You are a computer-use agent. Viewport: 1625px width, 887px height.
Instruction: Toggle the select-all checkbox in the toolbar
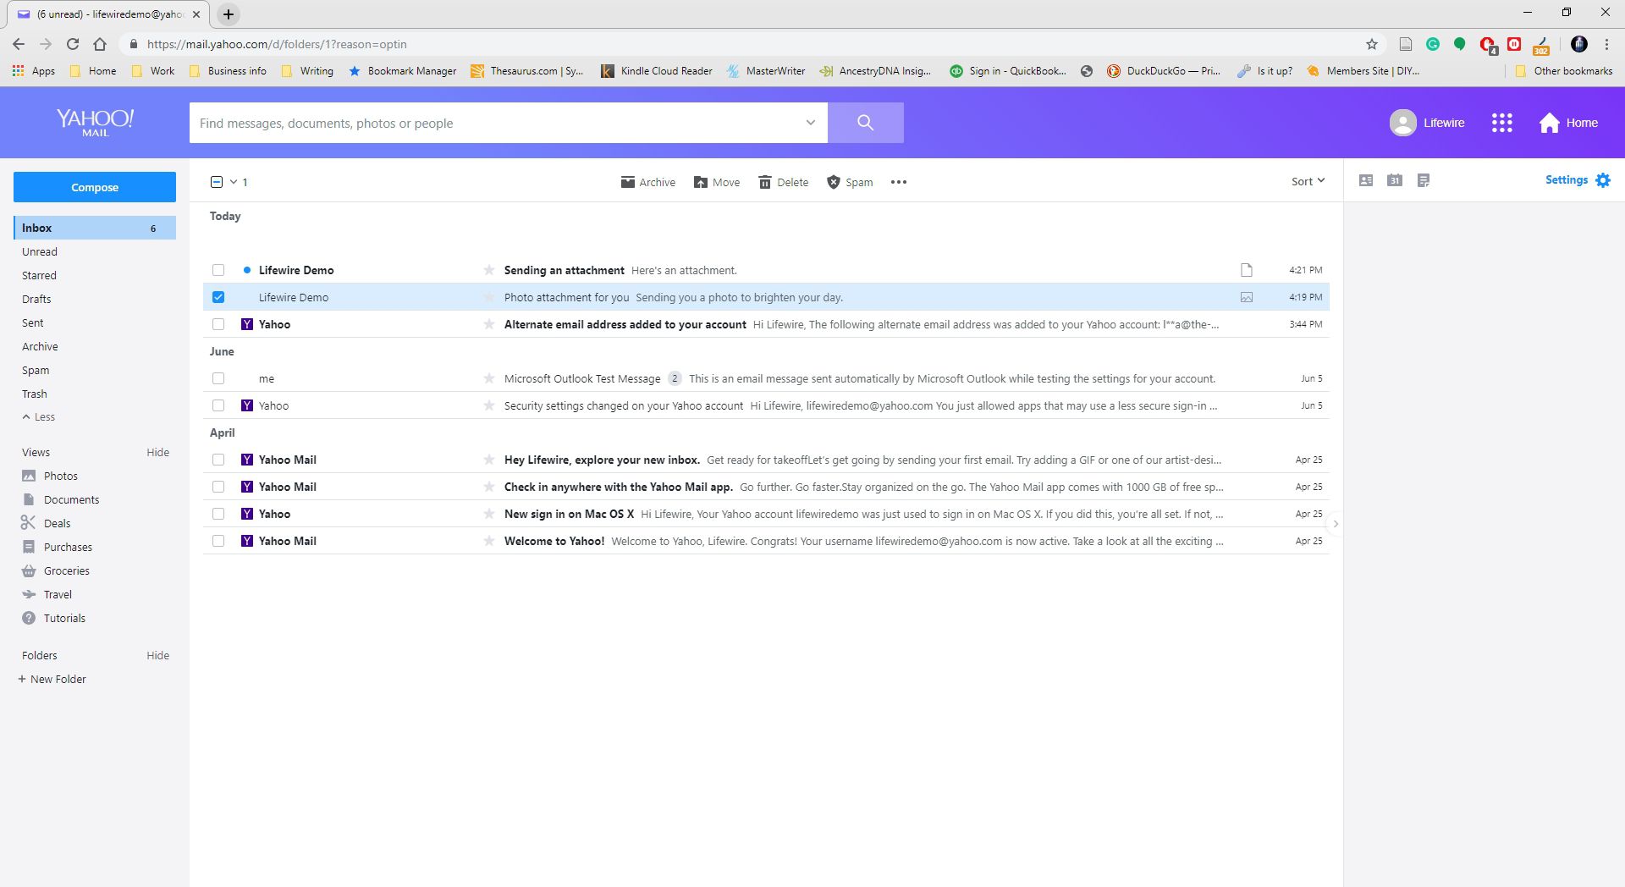pyautogui.click(x=217, y=182)
